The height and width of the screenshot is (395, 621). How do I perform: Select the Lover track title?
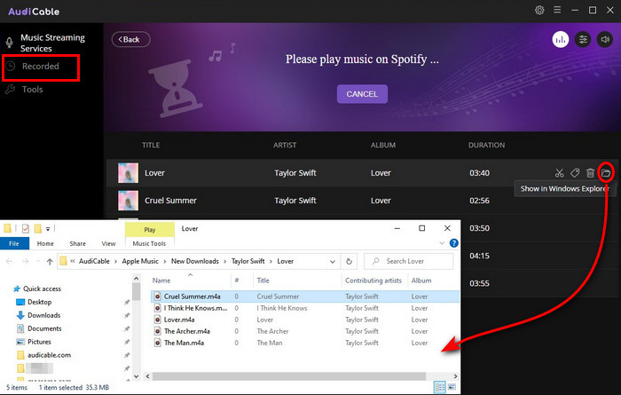click(x=154, y=173)
